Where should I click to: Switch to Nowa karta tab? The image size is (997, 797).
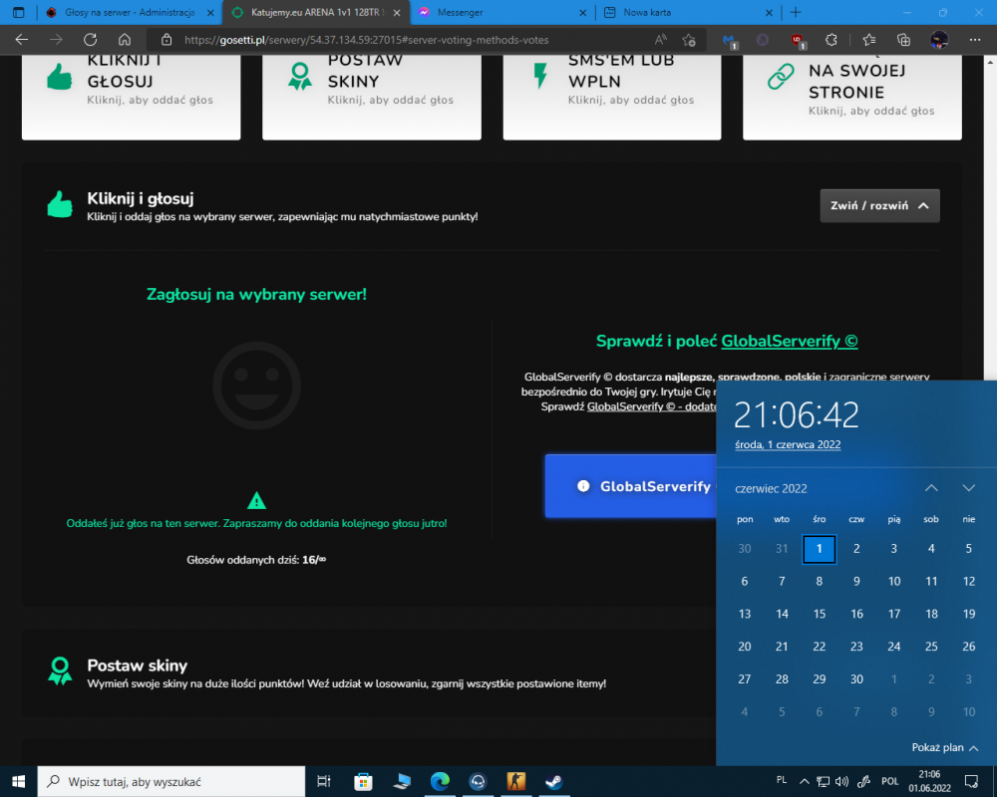pyautogui.click(x=688, y=12)
